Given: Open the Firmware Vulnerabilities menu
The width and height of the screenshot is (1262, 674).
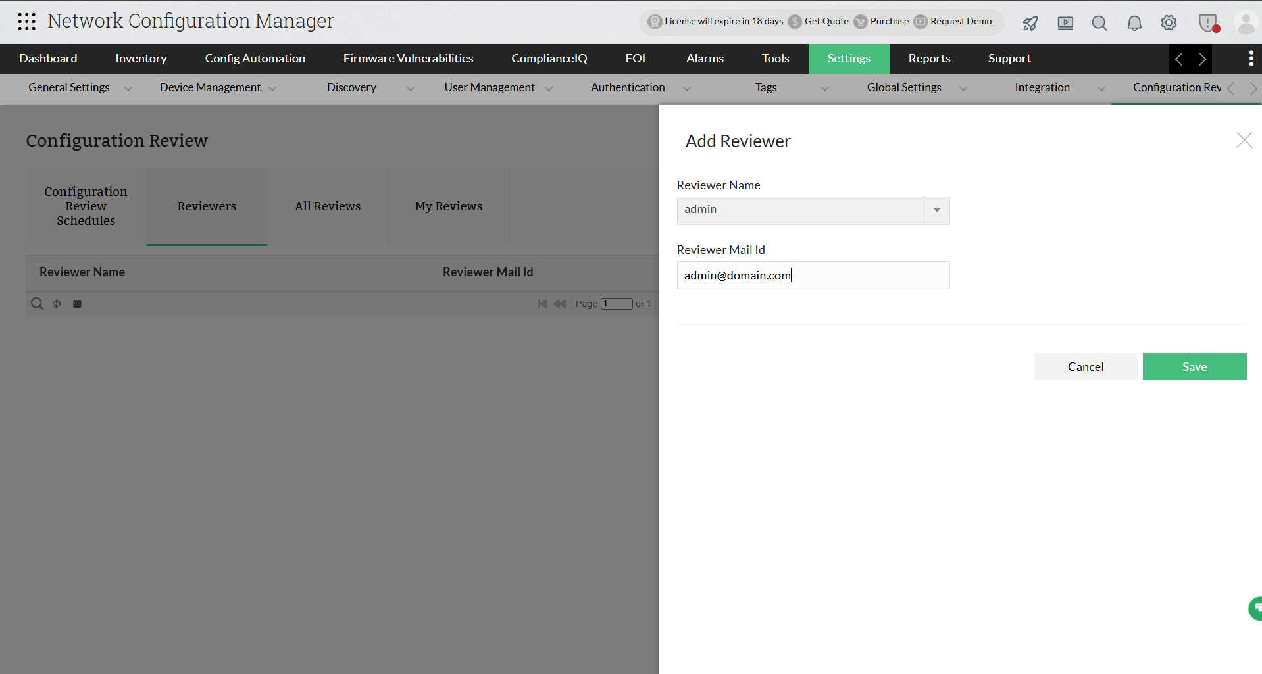Looking at the screenshot, I should [x=408, y=59].
